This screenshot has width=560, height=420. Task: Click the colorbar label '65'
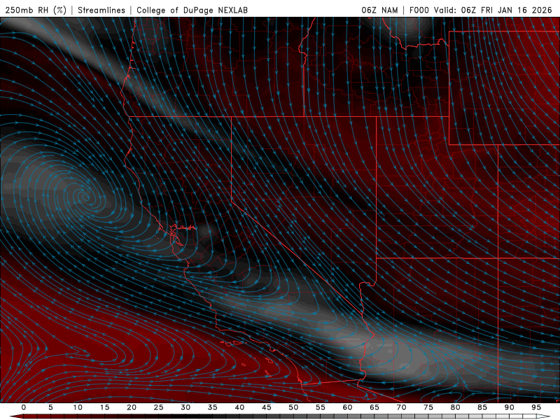coord(374,407)
